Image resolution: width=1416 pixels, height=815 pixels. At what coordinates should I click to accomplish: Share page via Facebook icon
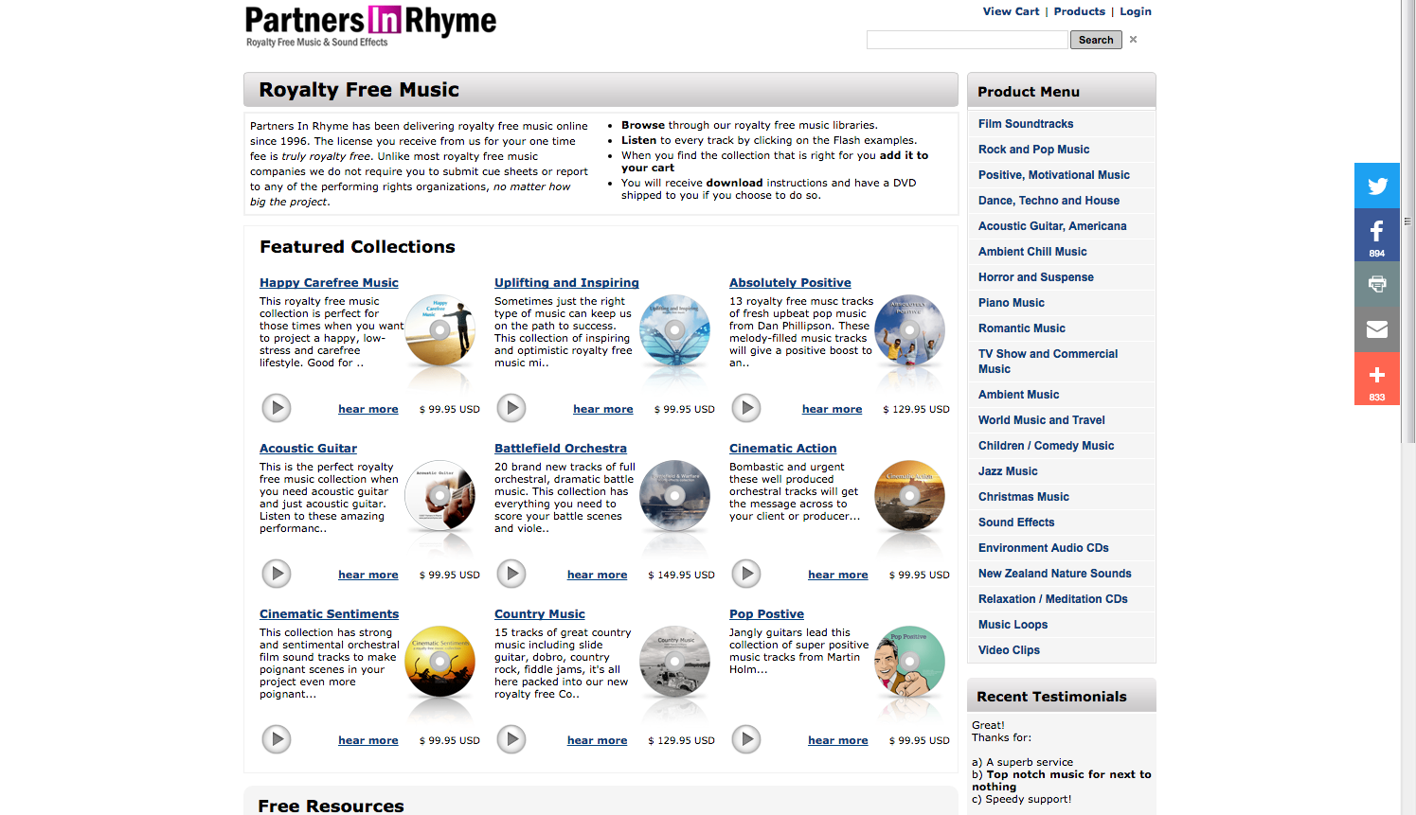(1377, 235)
